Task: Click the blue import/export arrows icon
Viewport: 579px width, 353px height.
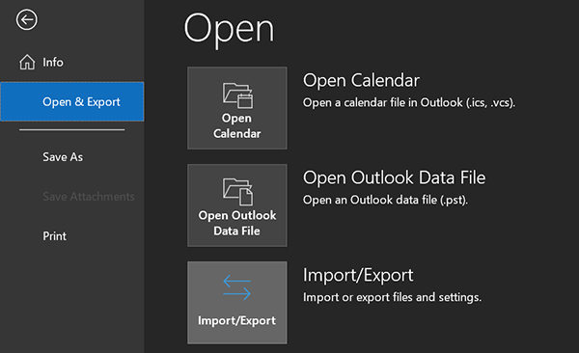Action: pyautogui.click(x=237, y=287)
